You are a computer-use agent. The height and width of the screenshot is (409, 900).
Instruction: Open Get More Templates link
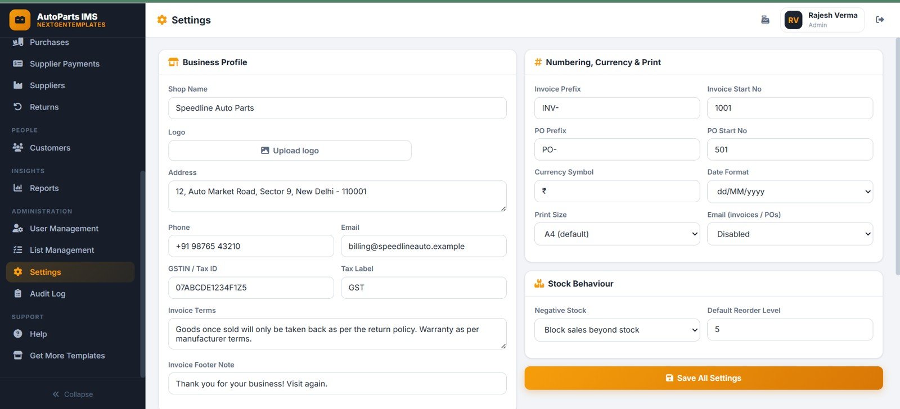click(70, 356)
